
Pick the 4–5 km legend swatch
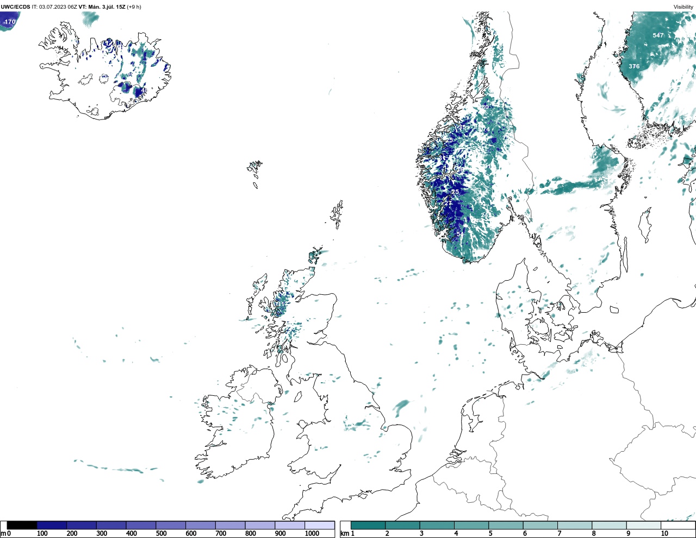click(x=471, y=525)
